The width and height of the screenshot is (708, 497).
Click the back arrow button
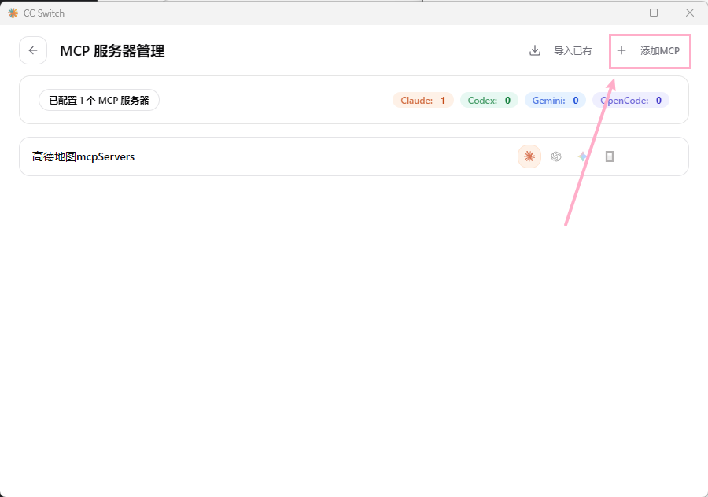tap(33, 50)
